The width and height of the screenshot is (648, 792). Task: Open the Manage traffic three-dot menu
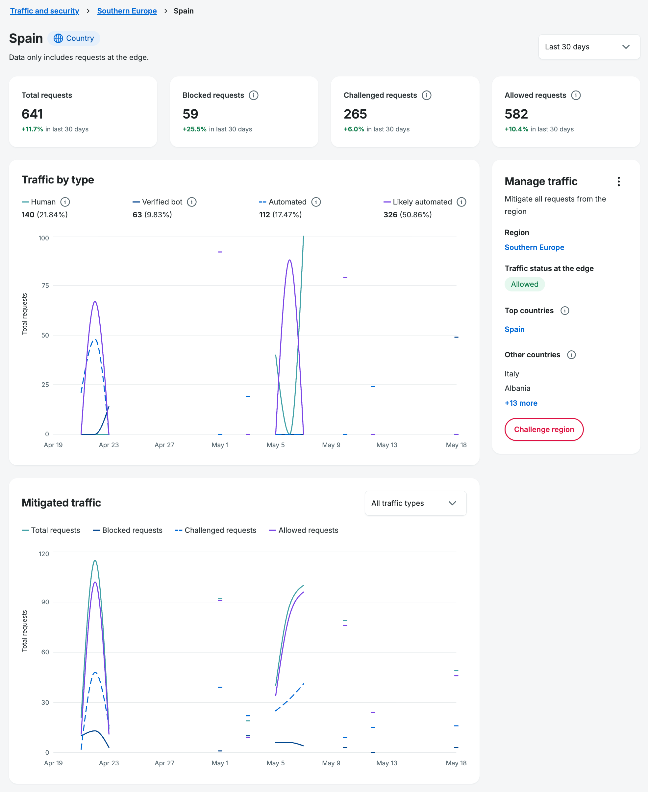(x=618, y=181)
